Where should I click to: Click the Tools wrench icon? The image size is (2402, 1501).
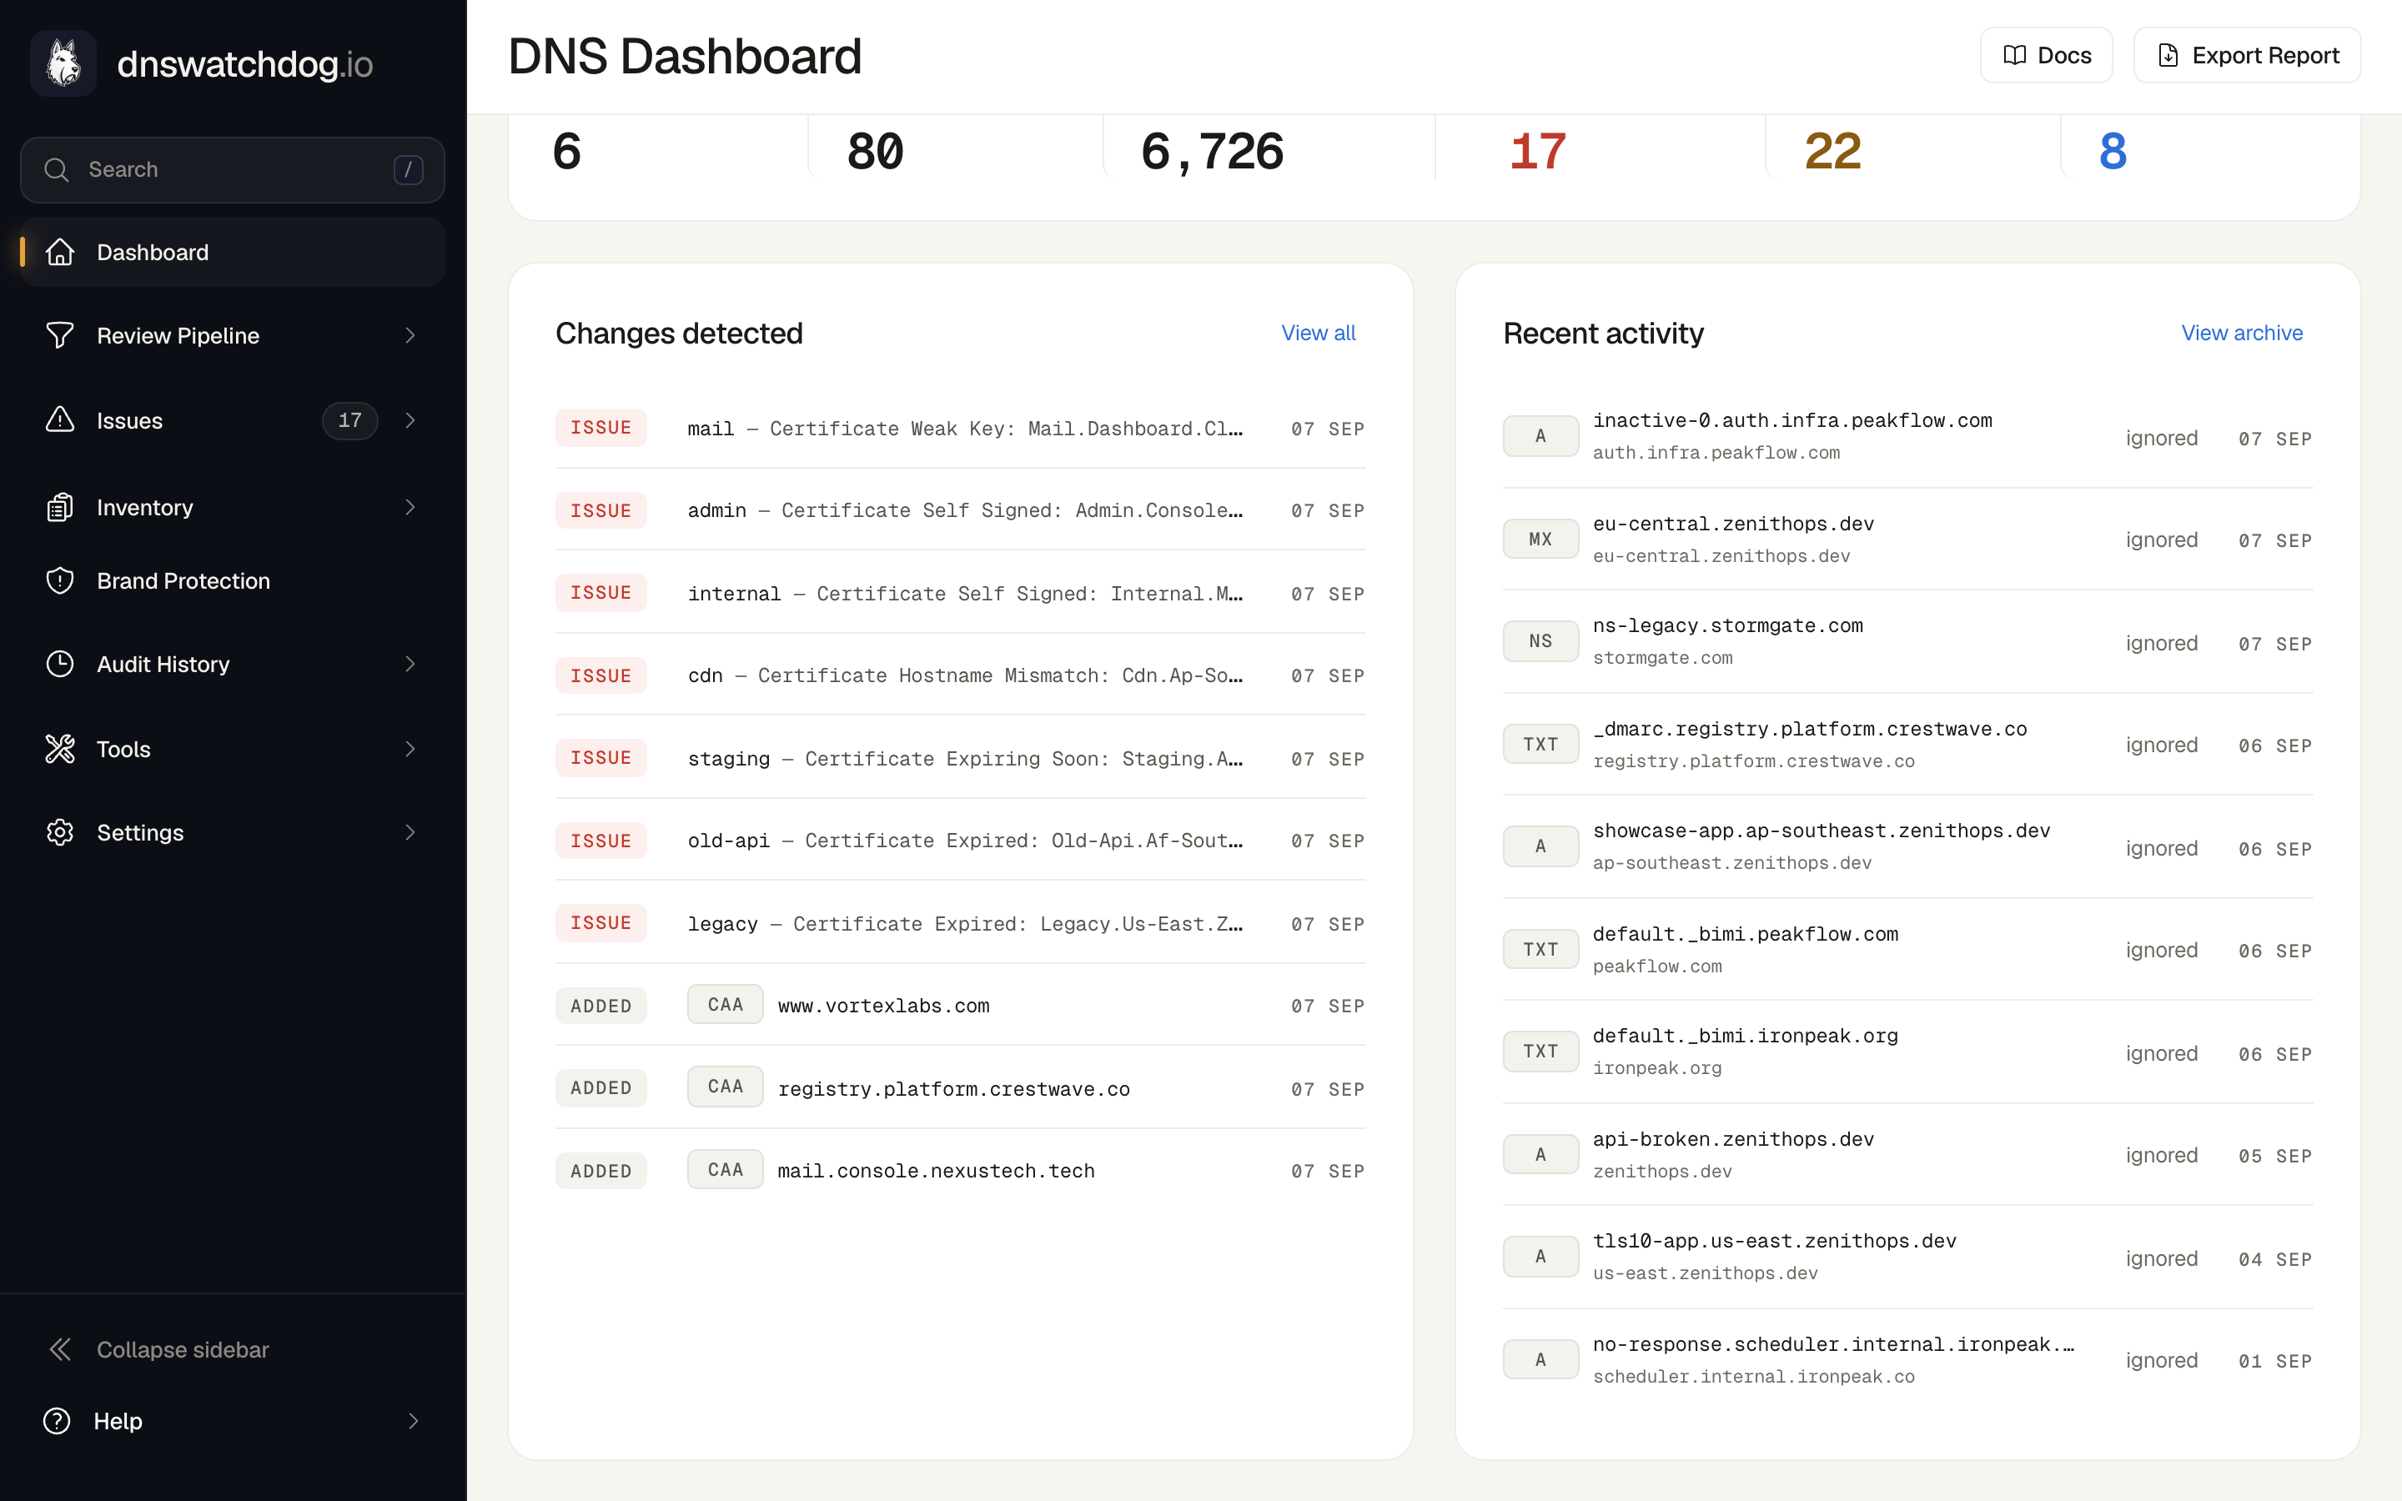click(59, 749)
